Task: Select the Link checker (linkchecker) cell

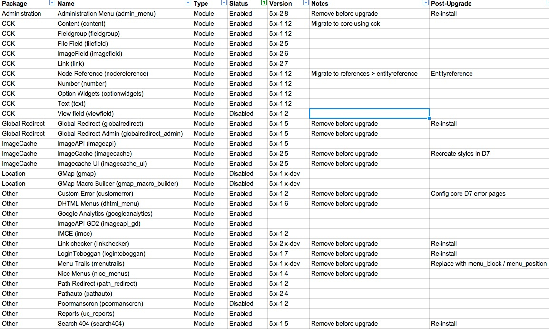Action: [124, 243]
